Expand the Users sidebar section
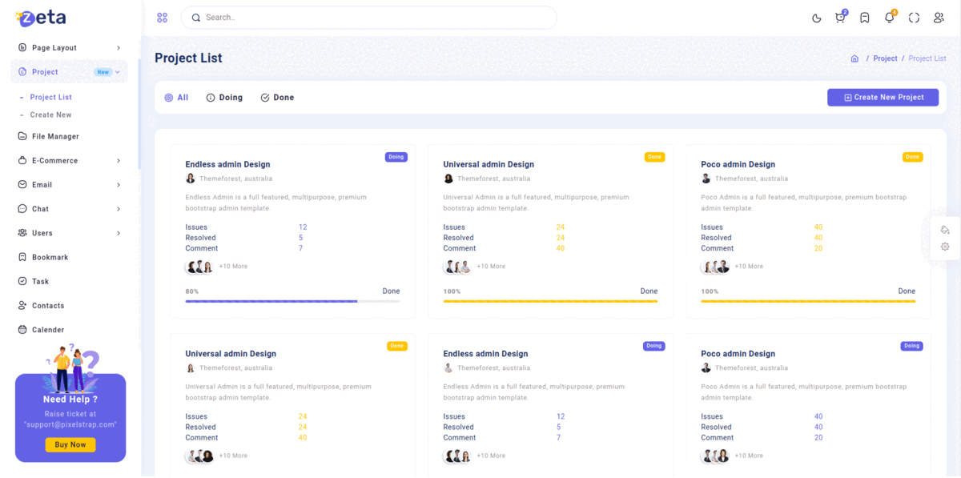Screen dimensions: 961x478 [x=69, y=233]
